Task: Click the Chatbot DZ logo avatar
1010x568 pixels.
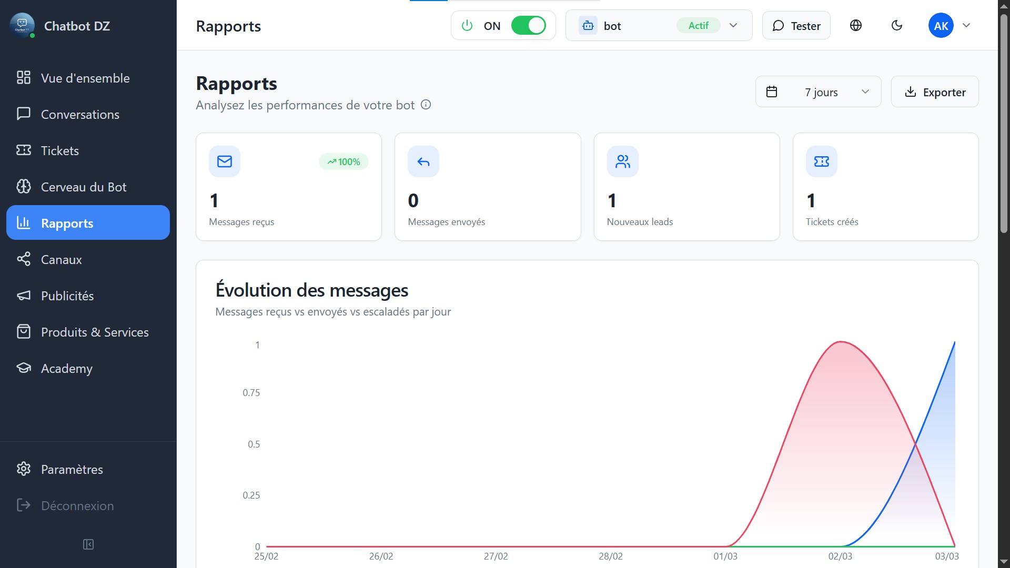Action: [22, 25]
